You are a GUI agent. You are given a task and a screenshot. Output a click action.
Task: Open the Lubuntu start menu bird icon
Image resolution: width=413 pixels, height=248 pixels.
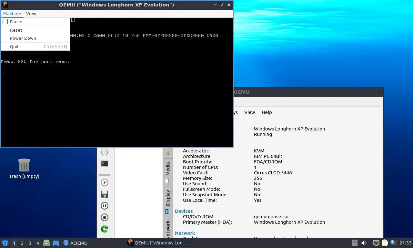point(5,243)
